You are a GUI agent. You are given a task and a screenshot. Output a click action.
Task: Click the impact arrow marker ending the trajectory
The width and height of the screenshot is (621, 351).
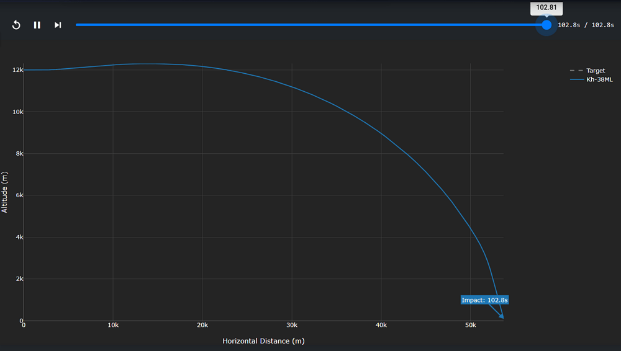tap(501, 317)
